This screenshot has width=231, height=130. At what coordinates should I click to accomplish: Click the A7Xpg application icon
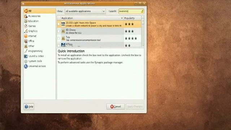click(63, 45)
